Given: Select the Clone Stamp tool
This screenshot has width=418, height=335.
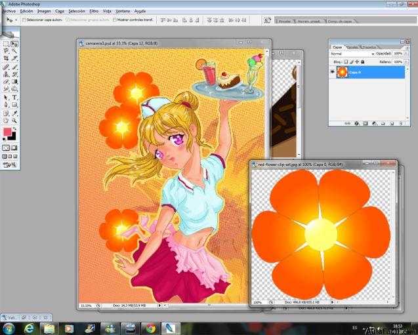Looking at the screenshot, I should (x=6, y=74).
